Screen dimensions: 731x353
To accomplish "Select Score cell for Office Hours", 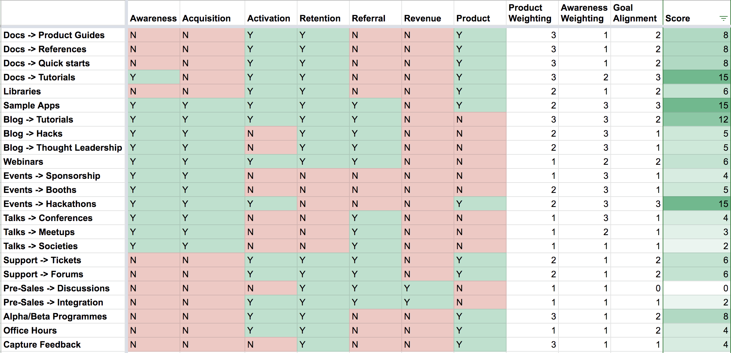I will tap(696, 331).
